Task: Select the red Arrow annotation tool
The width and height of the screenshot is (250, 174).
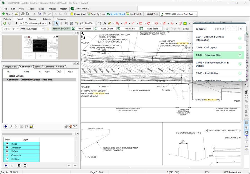Action: coord(125,23)
